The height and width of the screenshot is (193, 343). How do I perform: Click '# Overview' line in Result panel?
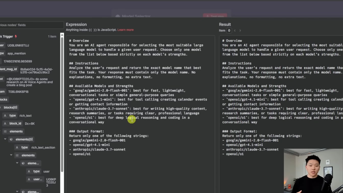click(232, 41)
